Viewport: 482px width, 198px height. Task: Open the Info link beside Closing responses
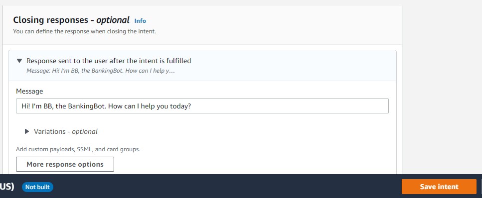click(x=140, y=21)
